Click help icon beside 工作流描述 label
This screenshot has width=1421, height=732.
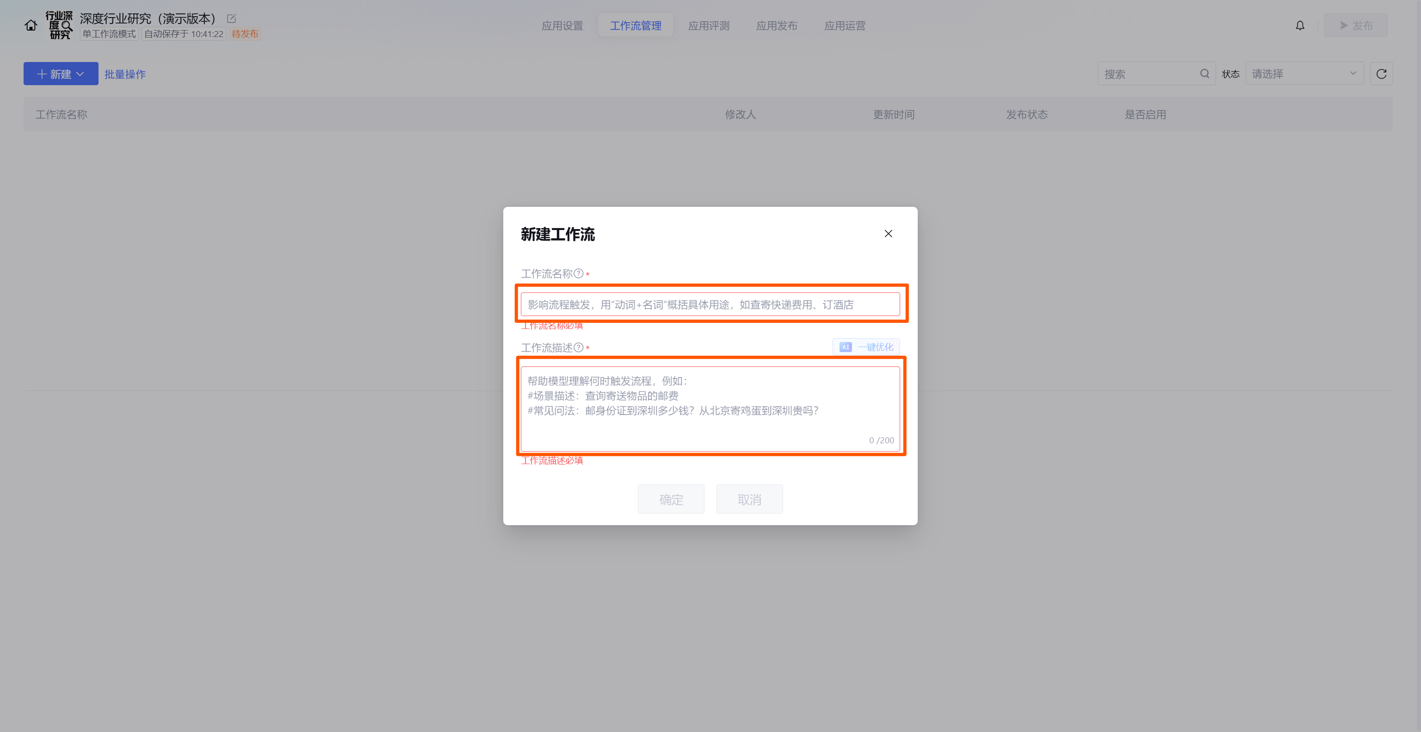tap(578, 347)
